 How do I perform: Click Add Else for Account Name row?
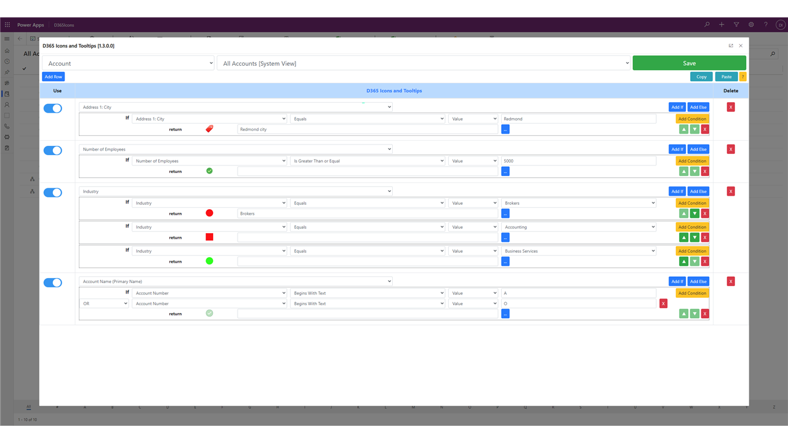[698, 281]
